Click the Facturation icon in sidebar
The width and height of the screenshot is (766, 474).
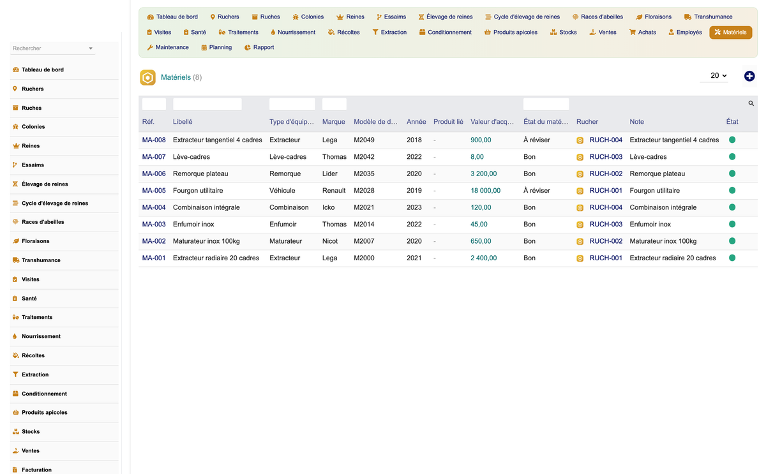click(x=15, y=470)
